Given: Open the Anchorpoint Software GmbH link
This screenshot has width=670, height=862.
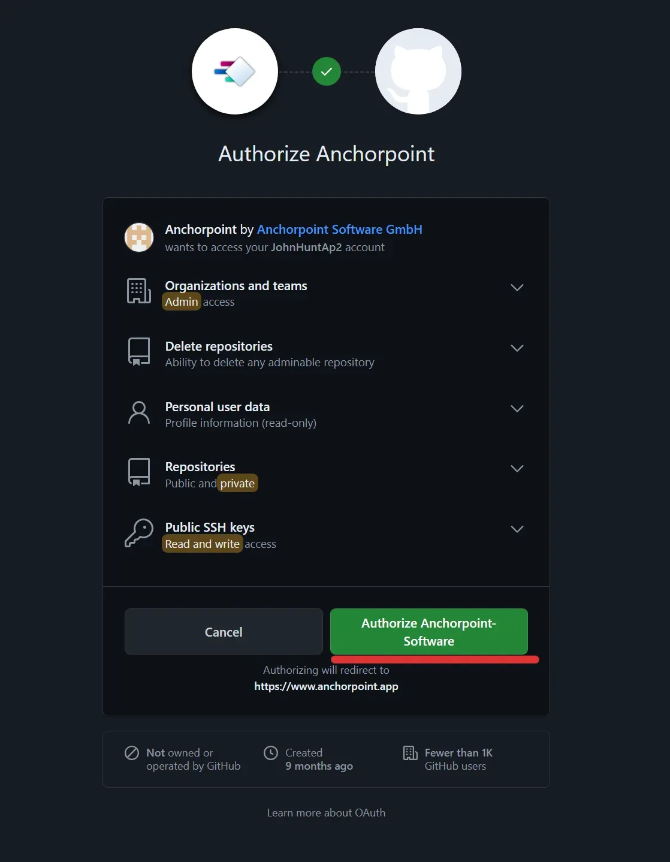Looking at the screenshot, I should (339, 229).
